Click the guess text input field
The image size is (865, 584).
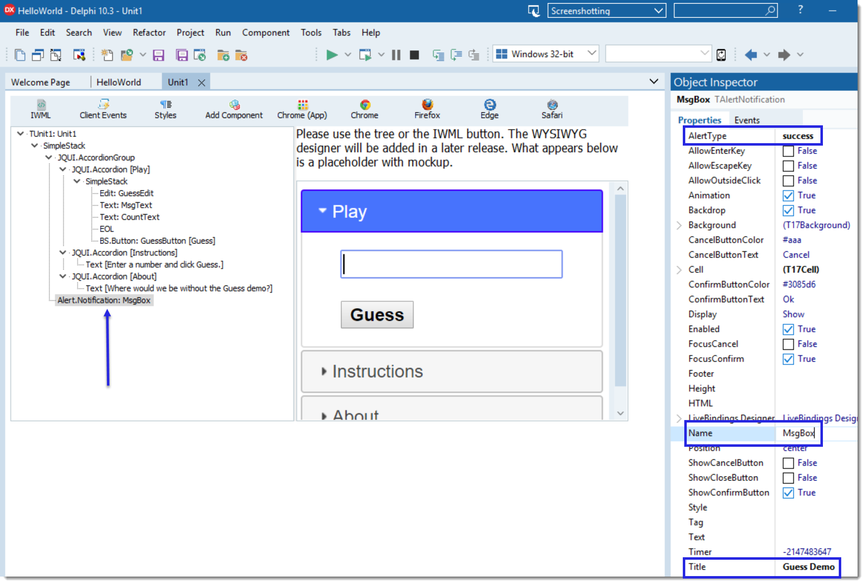(451, 265)
